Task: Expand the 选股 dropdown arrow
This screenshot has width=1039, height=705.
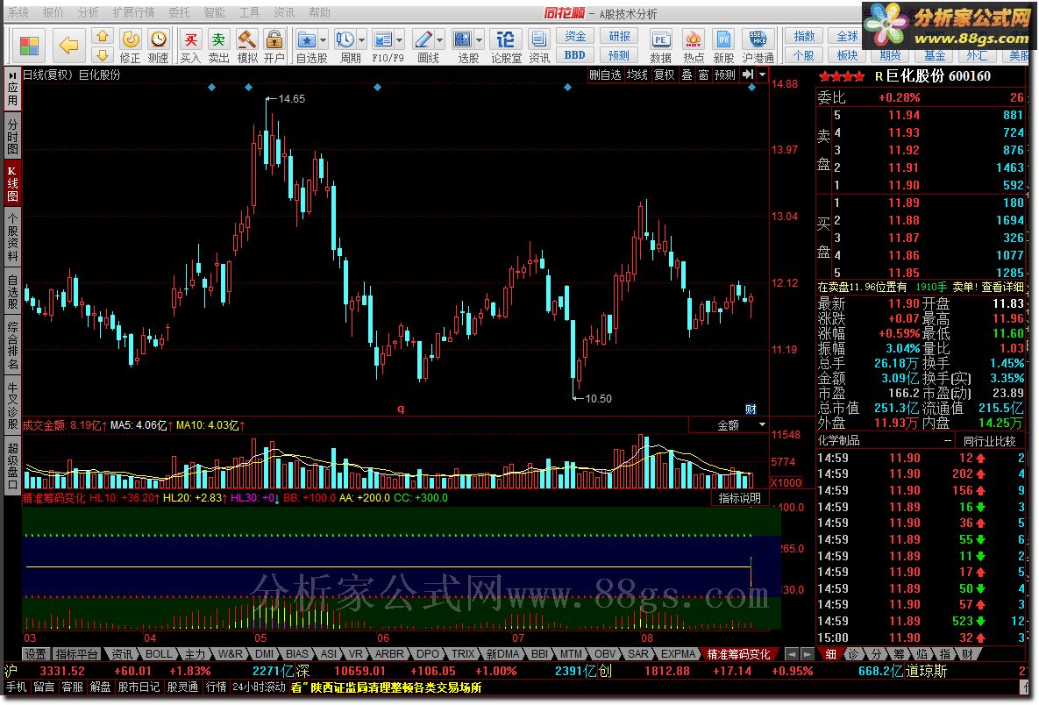Action: pos(479,39)
